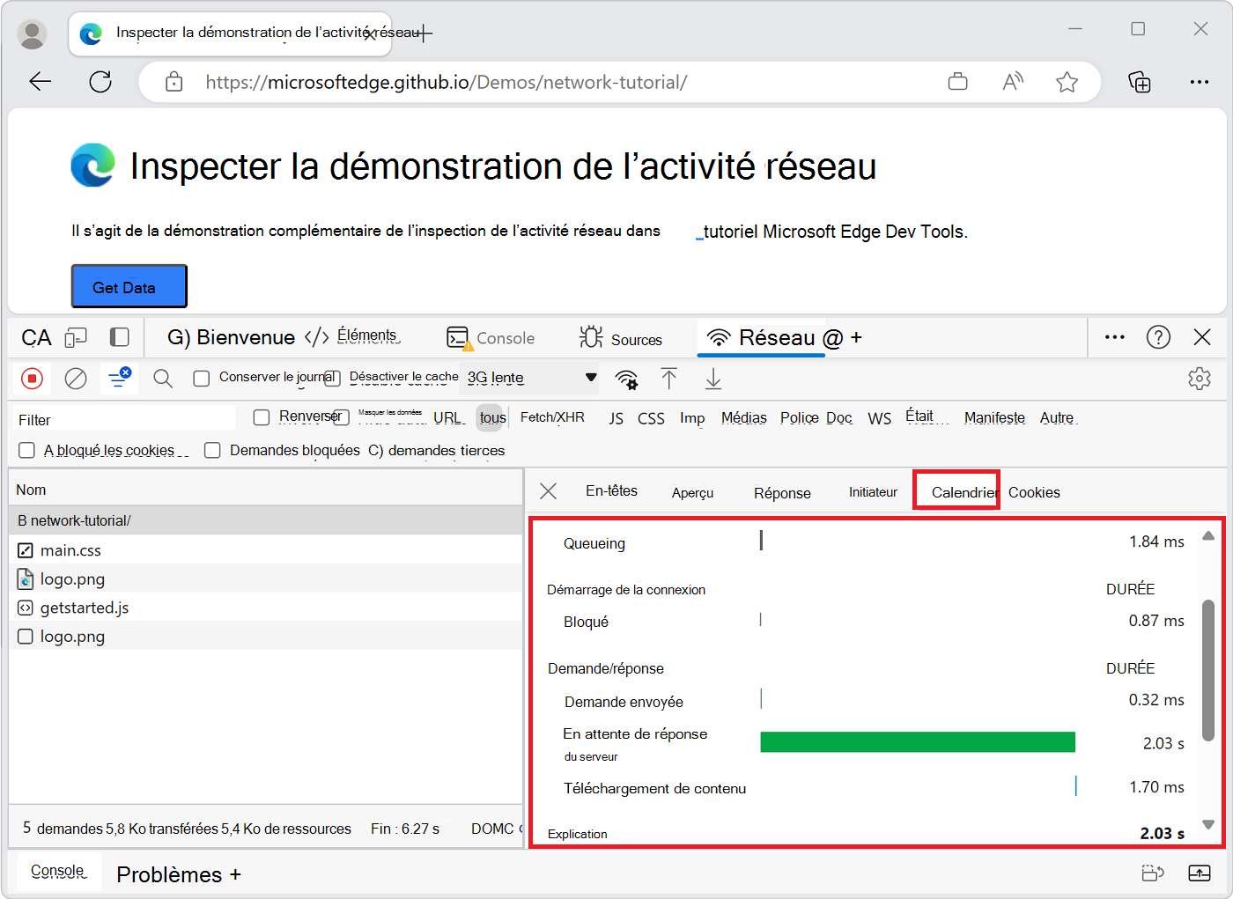Open site info lock icon
Viewport: 1233px width, 899px height.
(x=174, y=82)
